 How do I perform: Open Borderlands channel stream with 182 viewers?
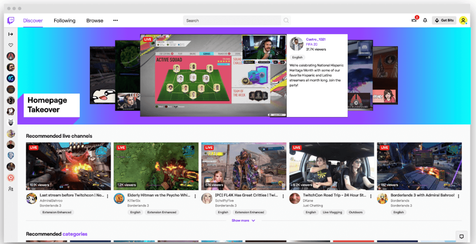click(x=419, y=166)
